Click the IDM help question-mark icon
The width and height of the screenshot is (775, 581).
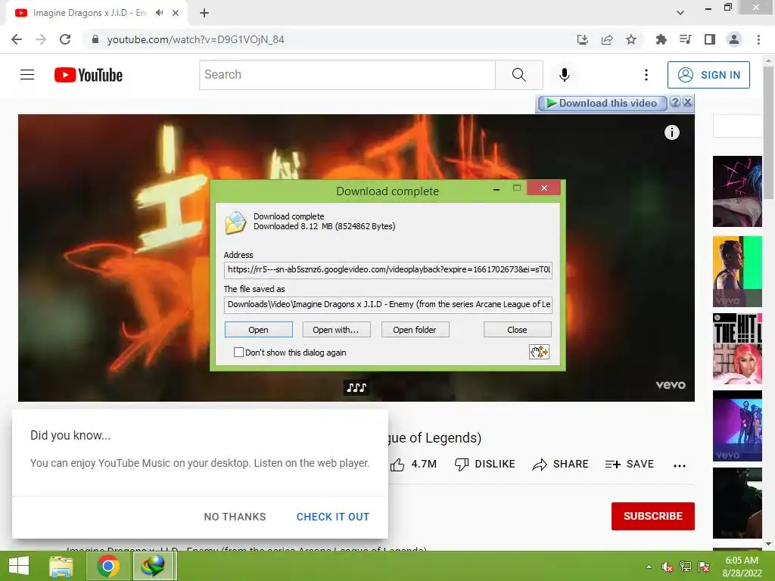point(675,102)
